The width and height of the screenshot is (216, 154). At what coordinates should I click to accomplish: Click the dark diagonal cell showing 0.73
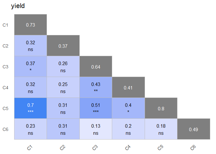tap(31, 25)
